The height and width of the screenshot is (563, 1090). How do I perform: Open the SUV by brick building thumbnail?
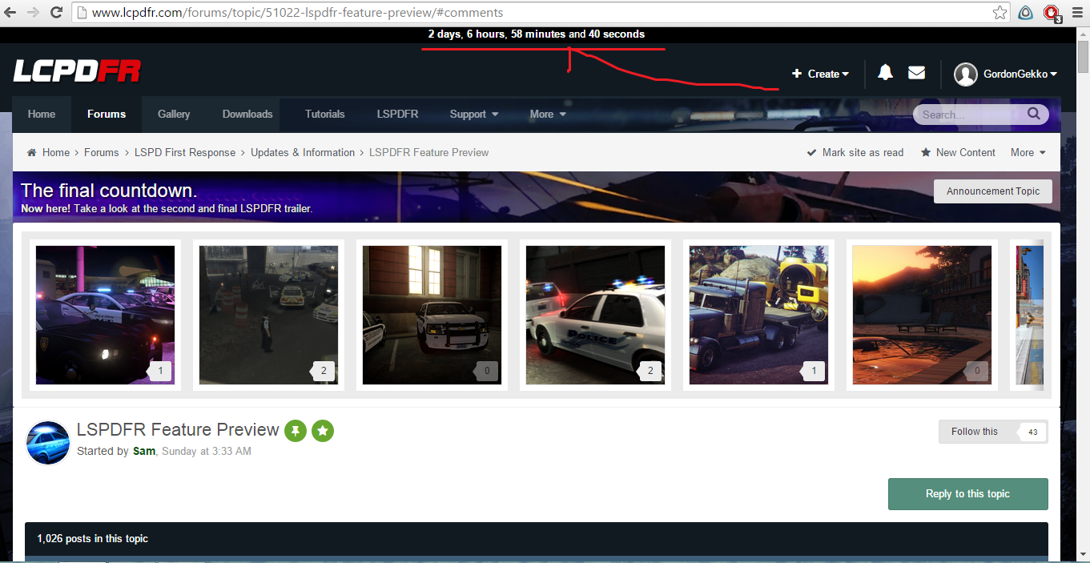coord(432,315)
